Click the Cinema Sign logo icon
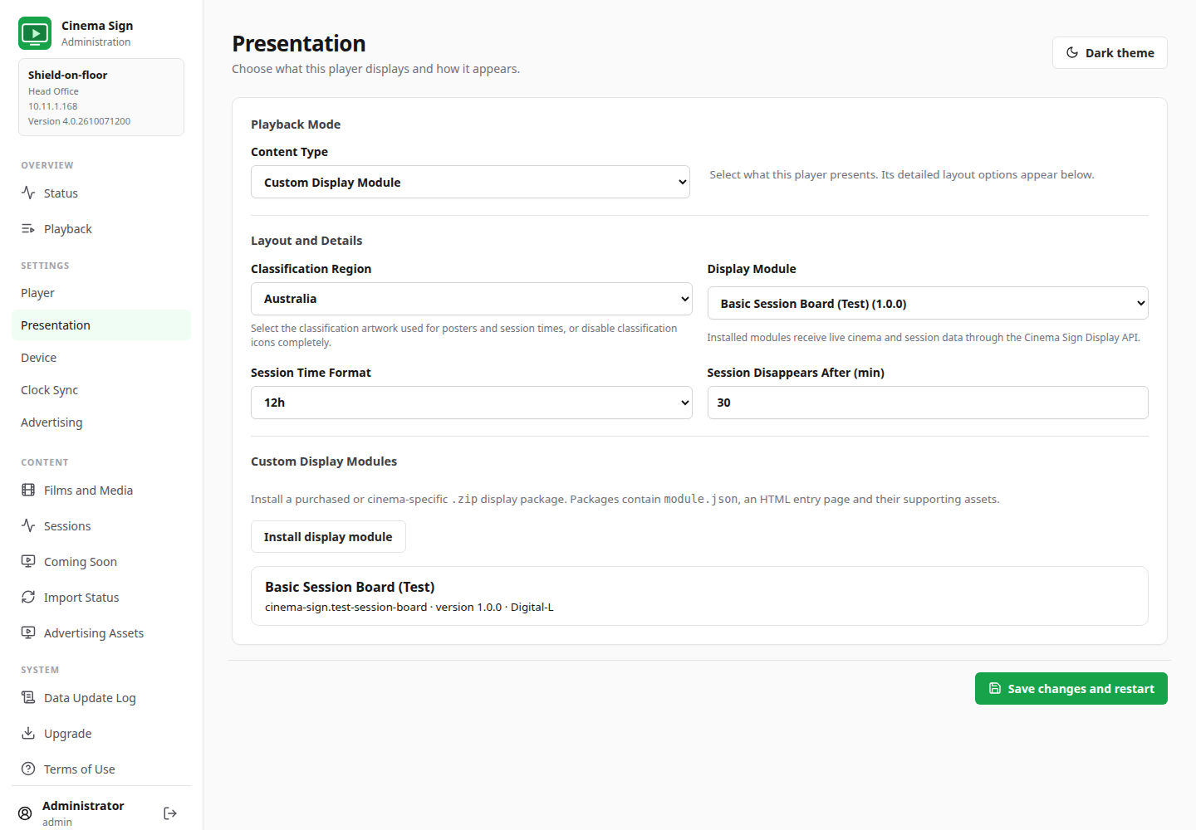 click(35, 33)
